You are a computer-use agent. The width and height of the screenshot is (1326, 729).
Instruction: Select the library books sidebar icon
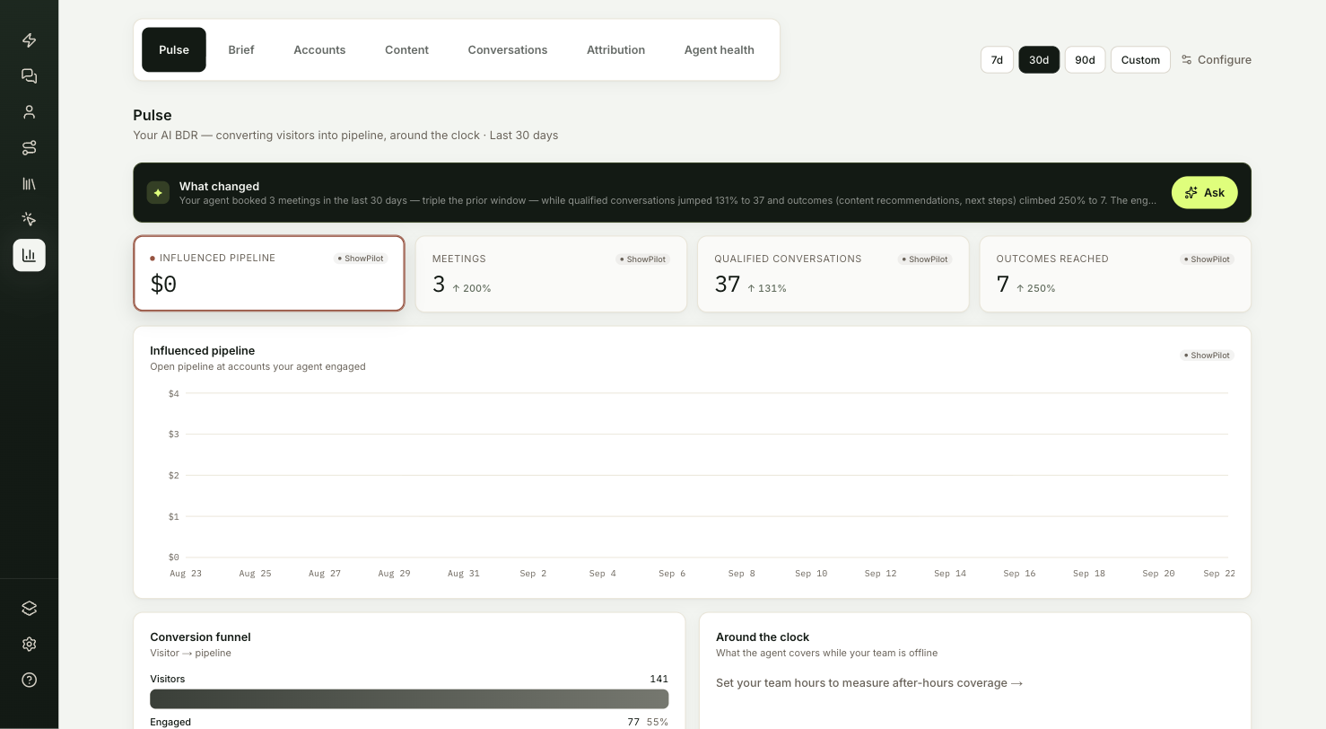coord(29,183)
